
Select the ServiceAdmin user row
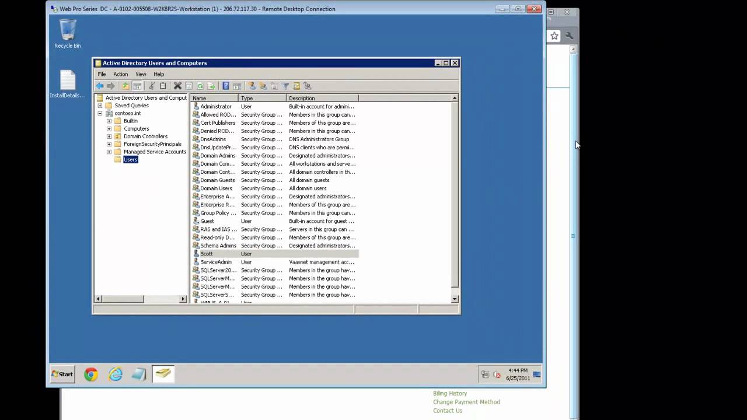pyautogui.click(x=275, y=262)
